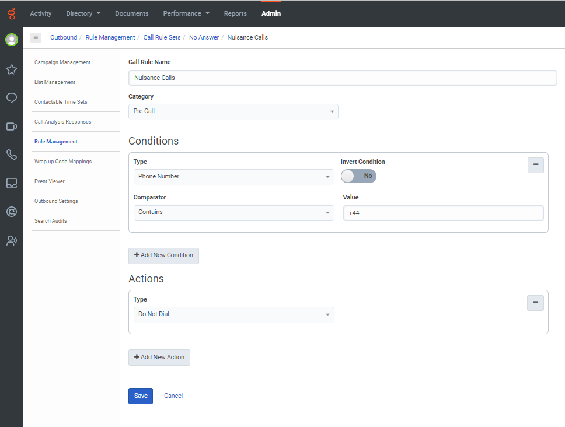Open Contactable Time Sets
Screen dimensions: 565x427
61,102
